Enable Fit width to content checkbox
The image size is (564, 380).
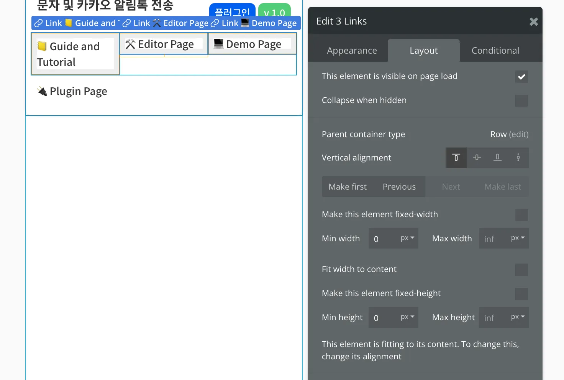tap(521, 270)
